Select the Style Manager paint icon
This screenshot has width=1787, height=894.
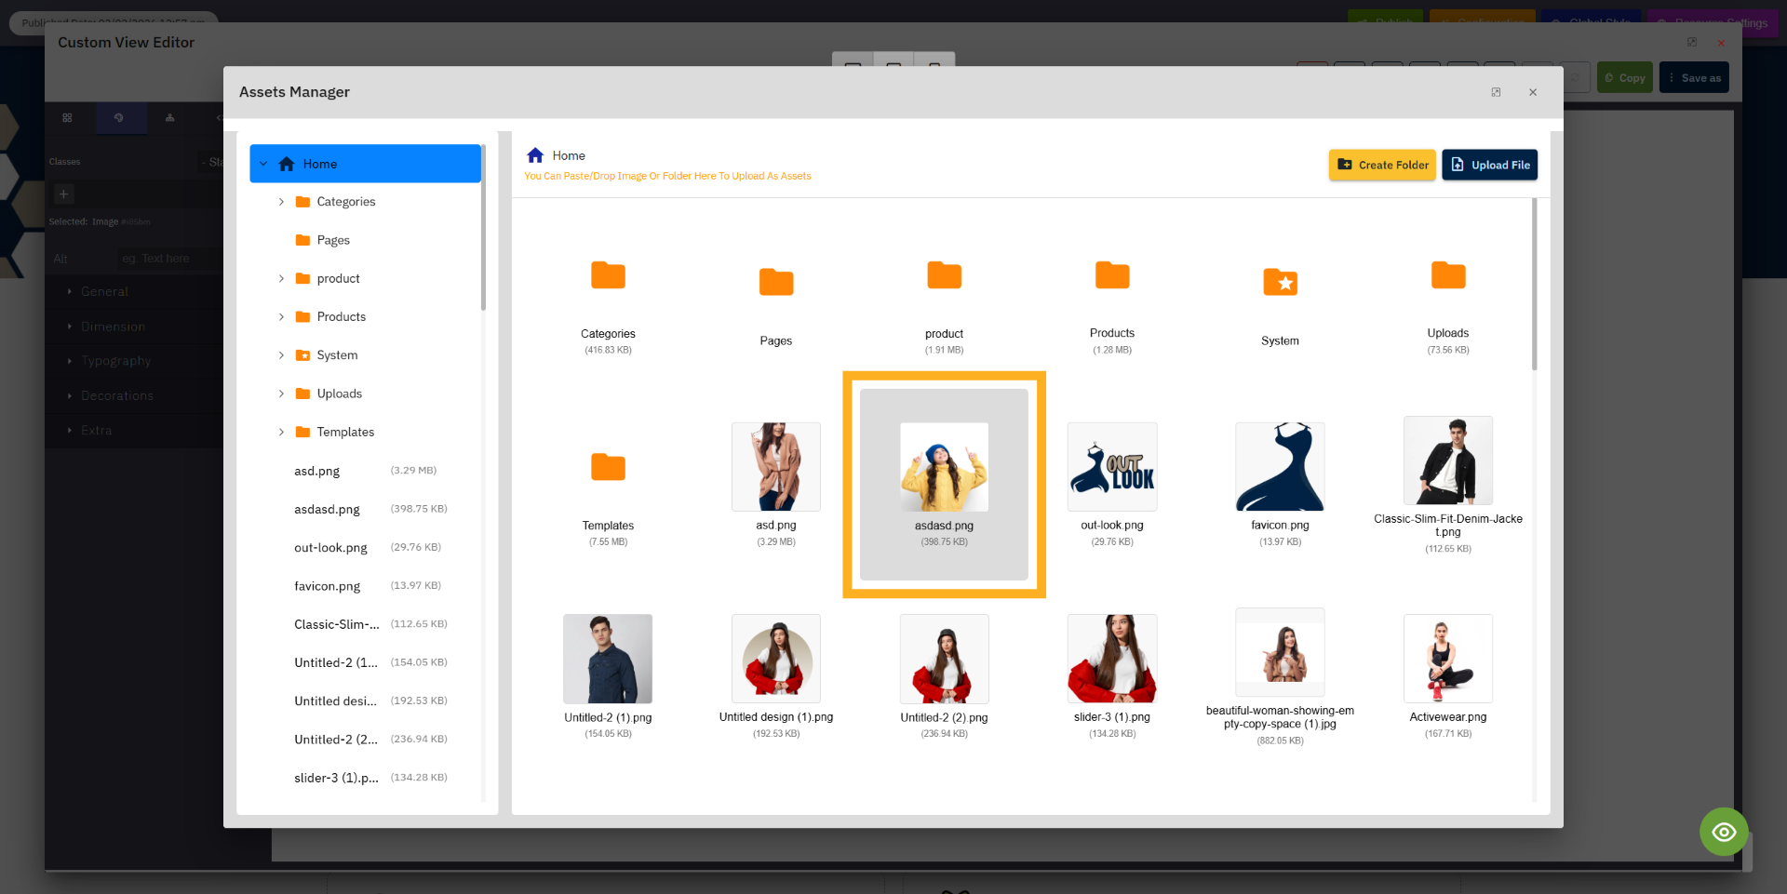121,118
